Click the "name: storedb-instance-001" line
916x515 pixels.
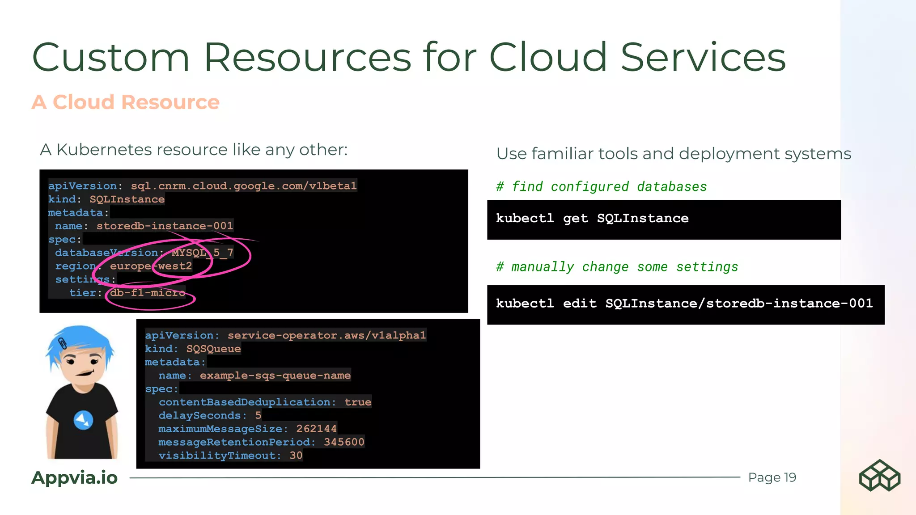144,226
